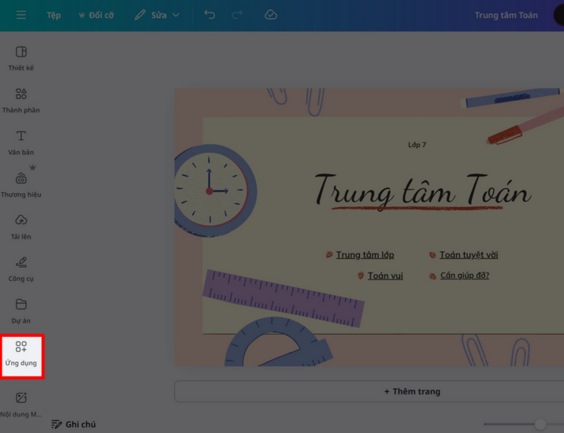Image resolution: width=564 pixels, height=433 pixels.
Task: Click the Trung tâm lớp link
Action: coord(365,255)
